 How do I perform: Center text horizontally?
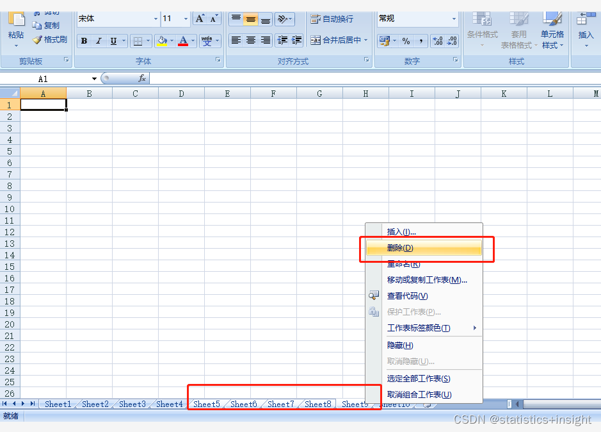(251, 40)
